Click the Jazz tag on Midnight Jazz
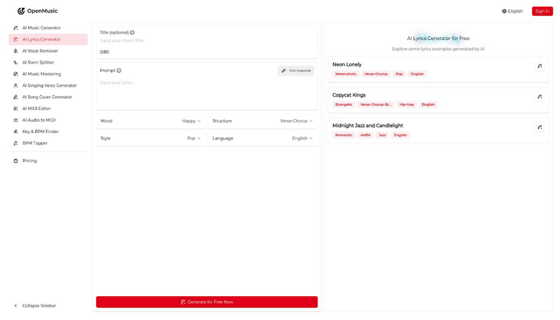560x320 pixels. point(382,135)
